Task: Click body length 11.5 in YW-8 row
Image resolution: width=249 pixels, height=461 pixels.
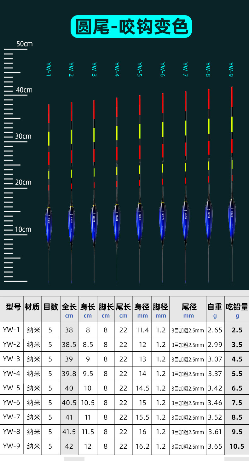Action: click(88, 432)
